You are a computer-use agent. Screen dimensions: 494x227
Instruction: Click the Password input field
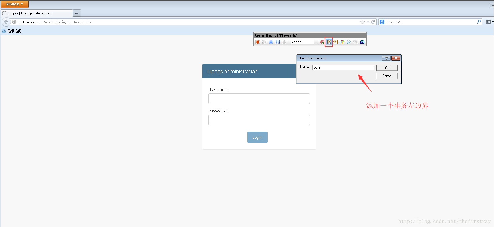(259, 120)
